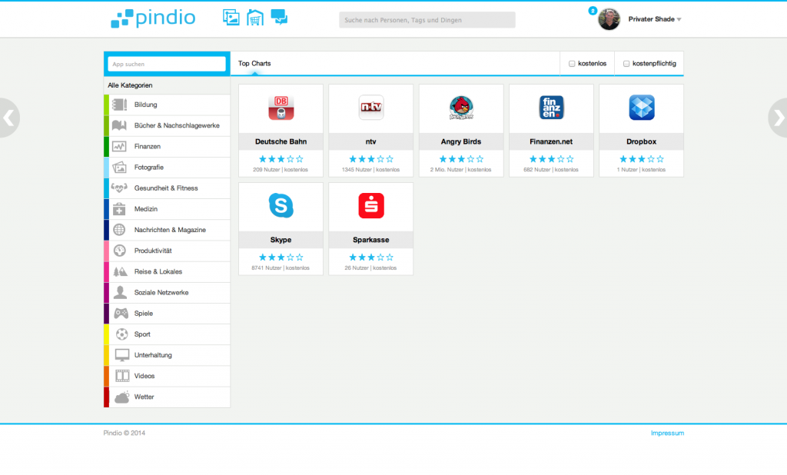This screenshot has width=787, height=475.
Task: Open the Angry Birds app icon
Action: (461, 108)
